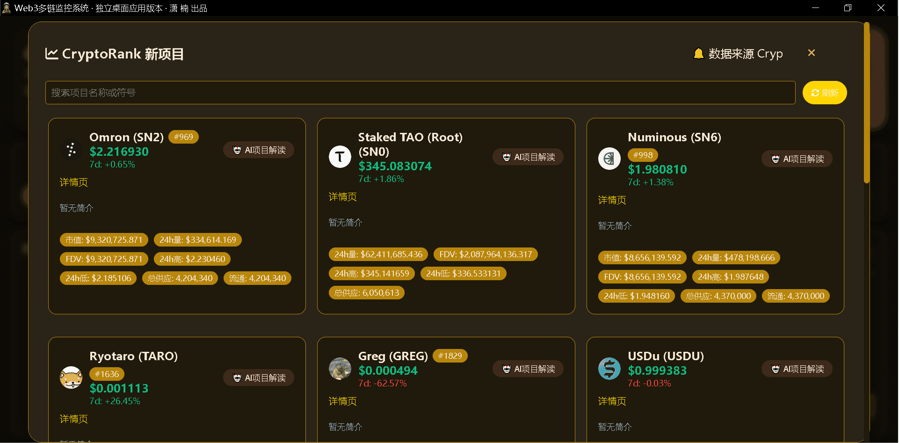899x443 pixels.
Task: Click the notification bell icon near 数据来源
Action: click(699, 53)
